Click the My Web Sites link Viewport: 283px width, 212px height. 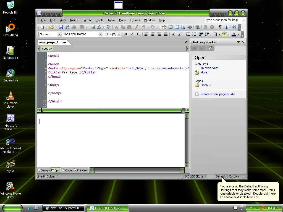pos(209,68)
